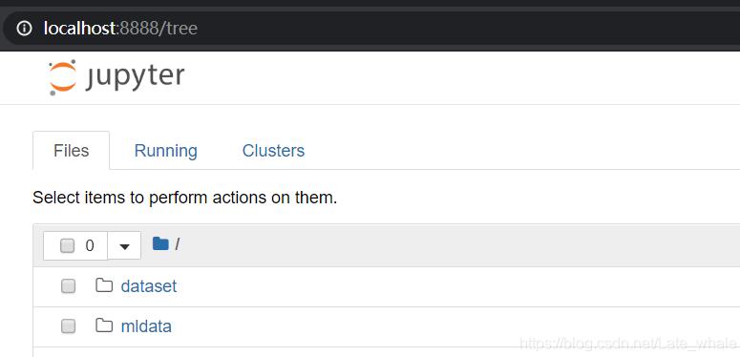The height and width of the screenshot is (357, 740).
Task: Click the selected items count 0
Action: [90, 245]
